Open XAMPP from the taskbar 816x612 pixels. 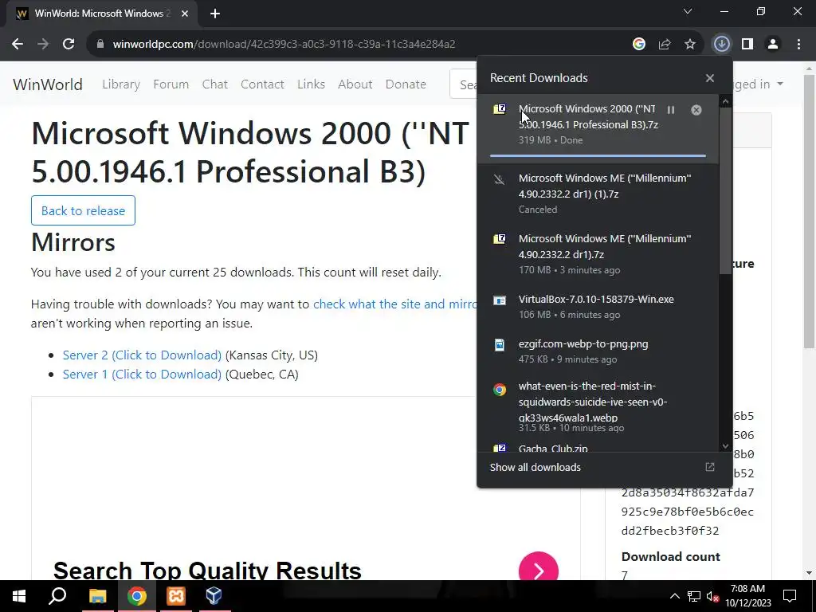coord(176,596)
